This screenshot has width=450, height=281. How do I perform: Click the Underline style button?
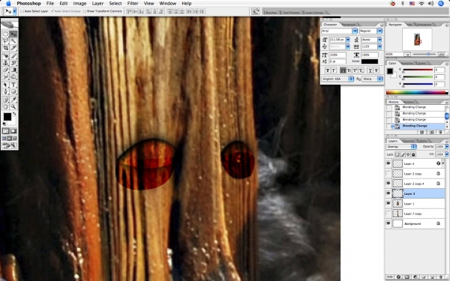[370, 70]
